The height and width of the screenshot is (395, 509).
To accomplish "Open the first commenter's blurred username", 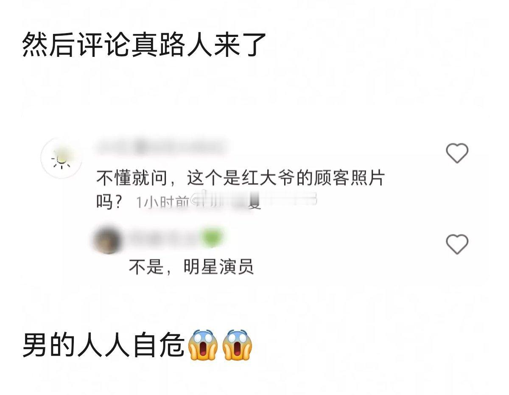I will (x=160, y=147).
